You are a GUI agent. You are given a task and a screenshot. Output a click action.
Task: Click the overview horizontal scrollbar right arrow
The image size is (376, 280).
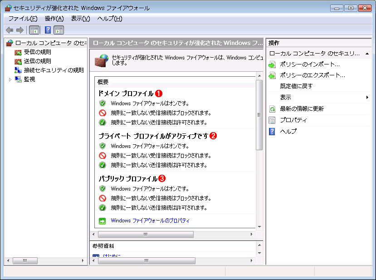251,235
